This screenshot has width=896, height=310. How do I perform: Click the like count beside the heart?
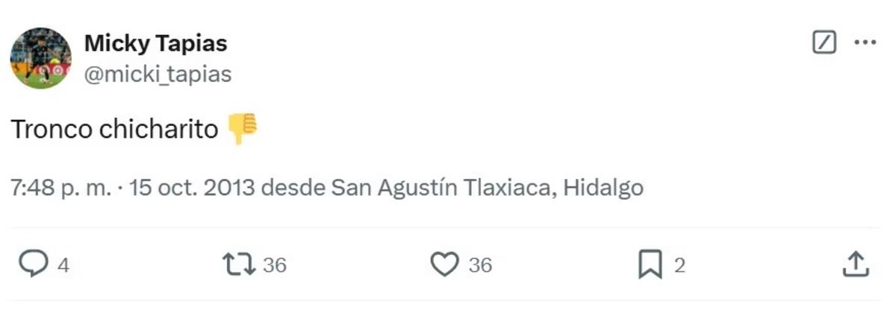480,265
